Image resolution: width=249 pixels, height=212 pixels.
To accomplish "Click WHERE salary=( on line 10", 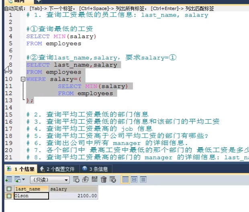I will point(54,79).
